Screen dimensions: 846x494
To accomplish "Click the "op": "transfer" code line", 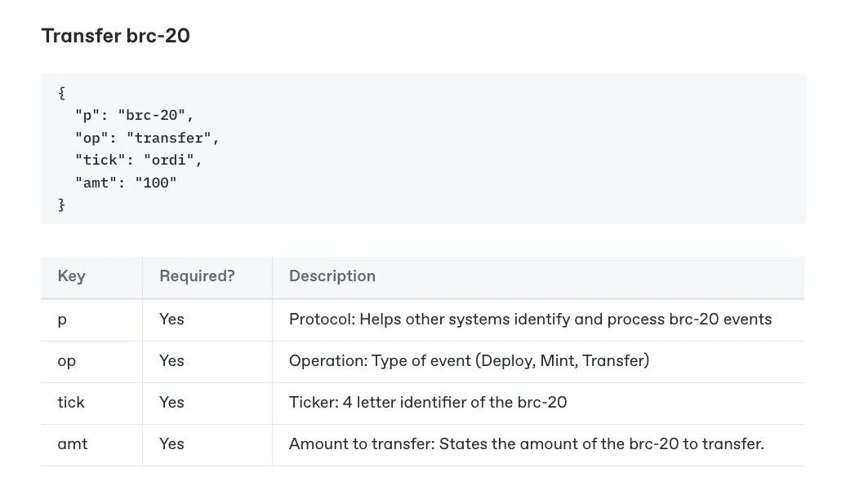I will point(147,138).
